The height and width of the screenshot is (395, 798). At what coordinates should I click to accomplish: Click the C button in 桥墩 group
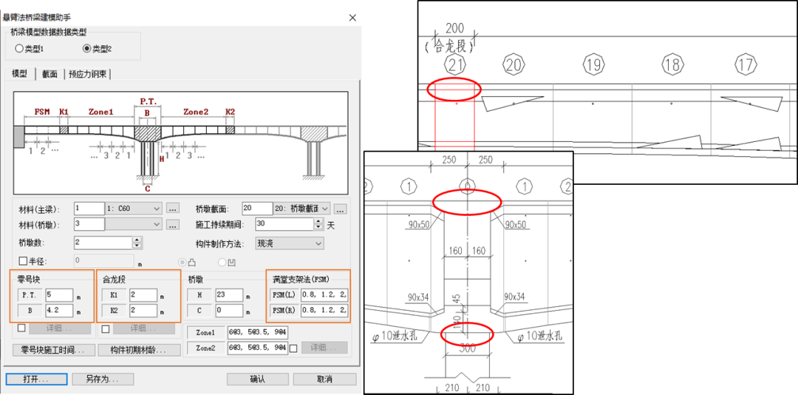tap(199, 311)
